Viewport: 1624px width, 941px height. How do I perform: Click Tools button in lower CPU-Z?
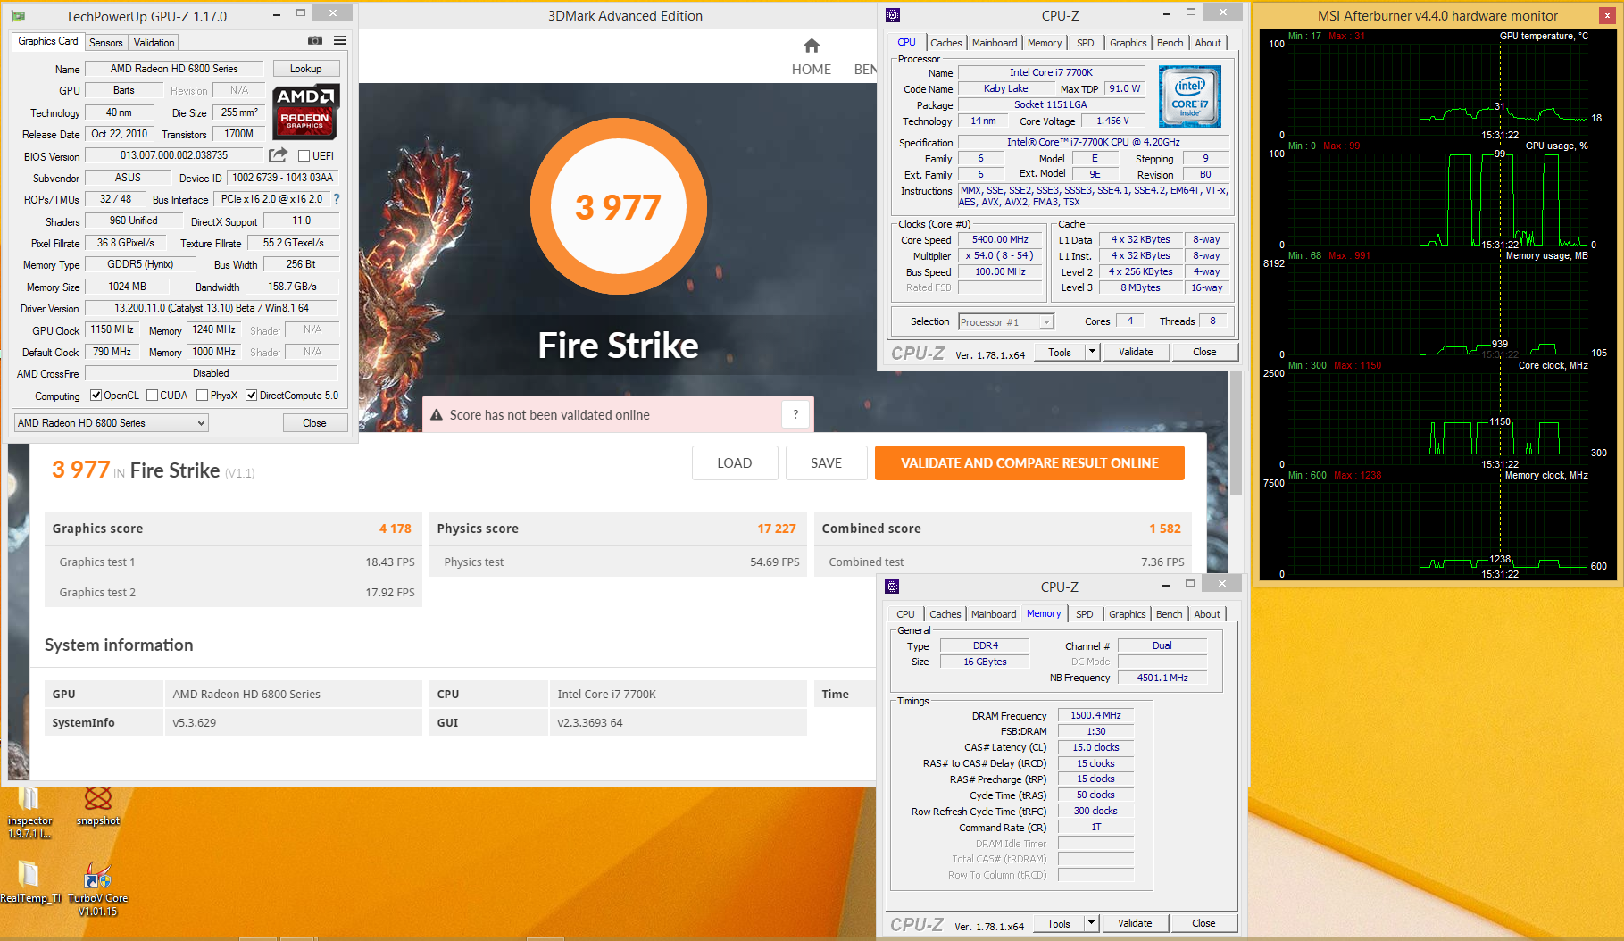pos(1059,923)
